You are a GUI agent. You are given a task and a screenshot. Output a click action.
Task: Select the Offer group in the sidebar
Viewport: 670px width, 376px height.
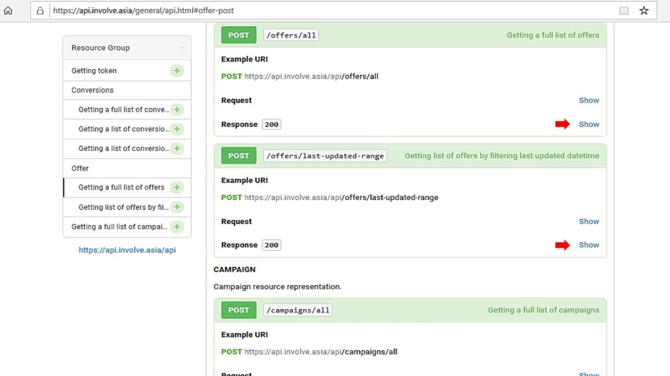80,168
